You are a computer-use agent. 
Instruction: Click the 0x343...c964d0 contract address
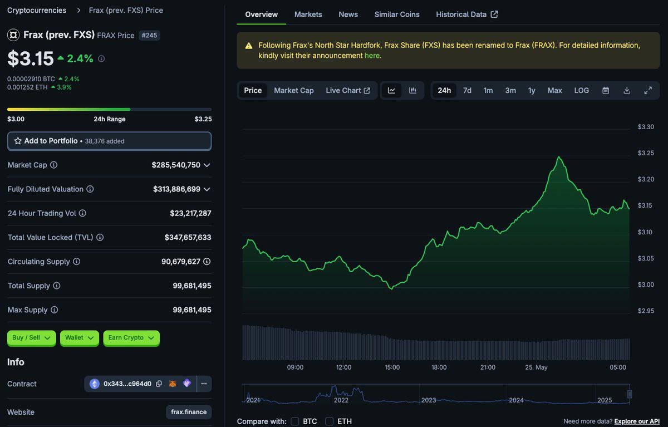click(127, 384)
